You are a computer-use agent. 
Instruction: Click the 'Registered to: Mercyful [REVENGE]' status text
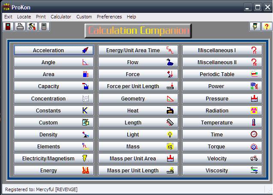(x=41, y=189)
